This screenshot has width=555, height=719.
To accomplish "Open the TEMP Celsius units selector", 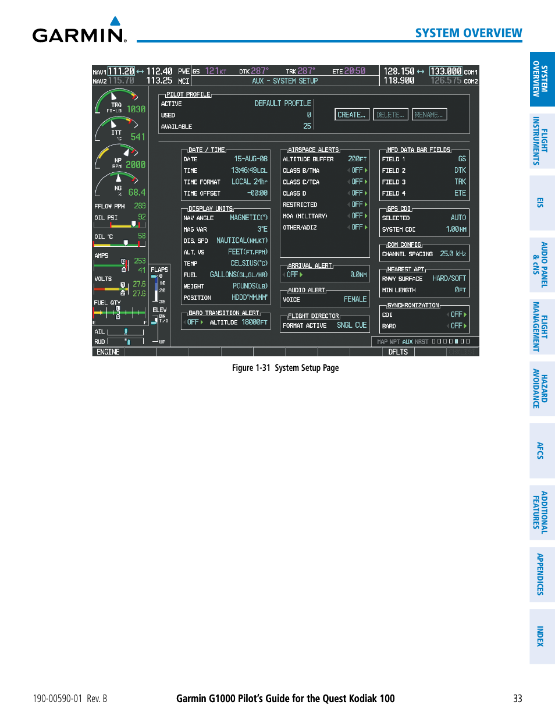I will tap(249, 263).
